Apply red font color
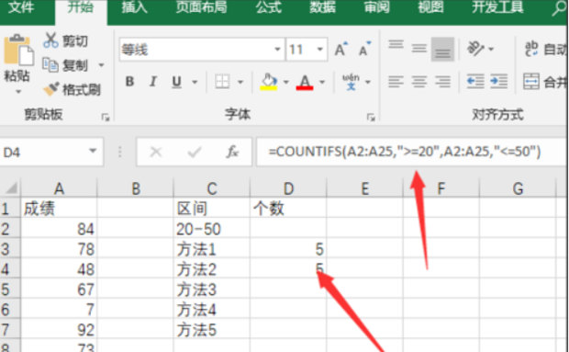Screen dimensions: 569x352 (x=305, y=82)
